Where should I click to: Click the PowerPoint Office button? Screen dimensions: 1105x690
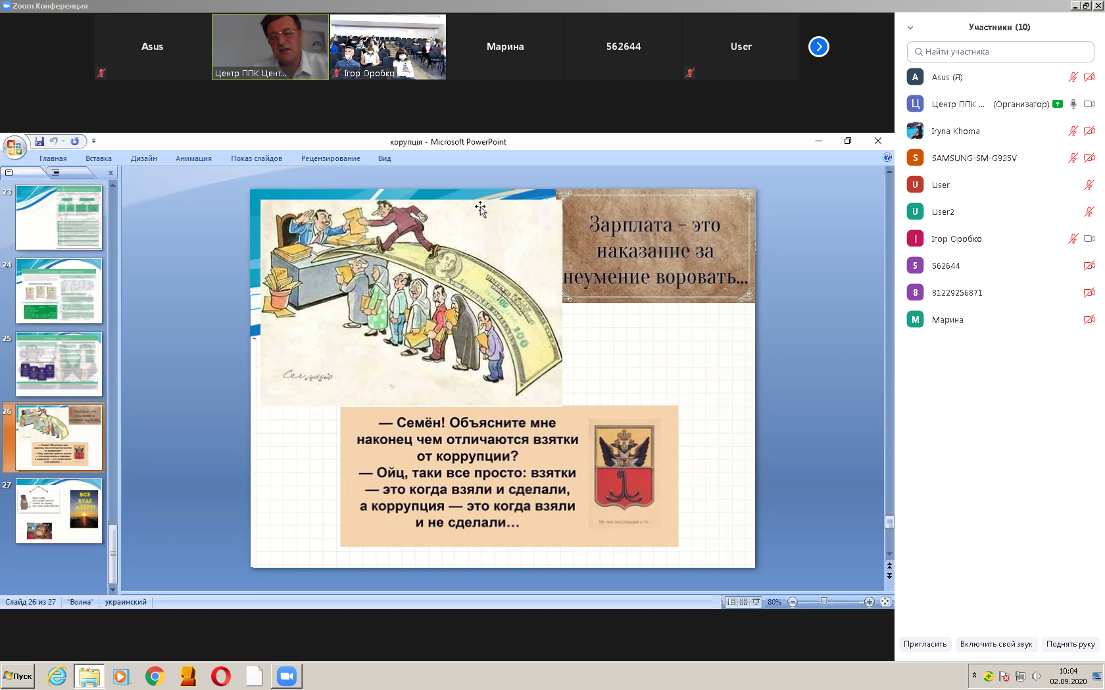coord(14,147)
